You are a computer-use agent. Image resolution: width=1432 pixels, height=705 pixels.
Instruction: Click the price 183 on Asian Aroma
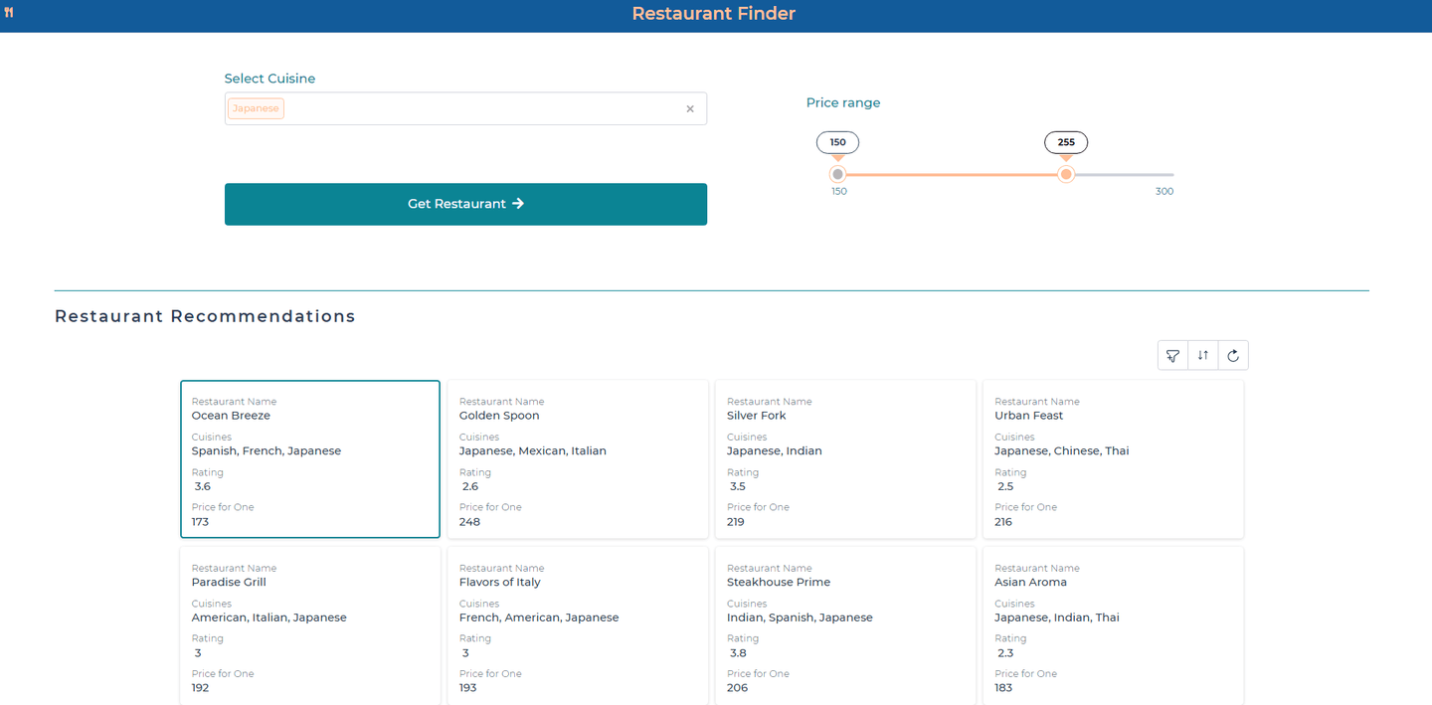pyautogui.click(x=1003, y=688)
